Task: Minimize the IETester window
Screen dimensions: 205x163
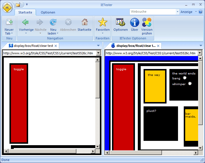Action: (186, 5)
